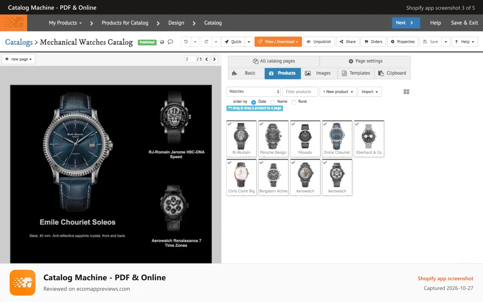Open the comment bubble icon

pyautogui.click(x=170, y=42)
